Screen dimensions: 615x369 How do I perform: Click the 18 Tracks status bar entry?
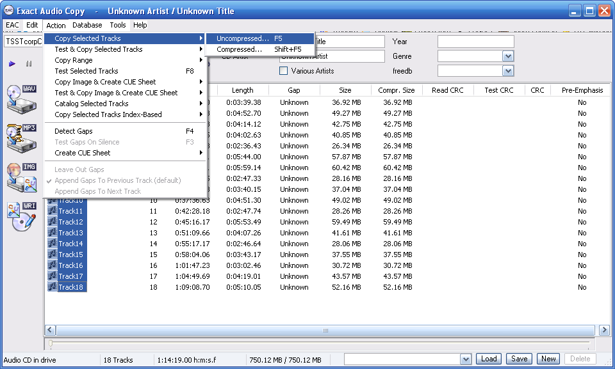118,360
